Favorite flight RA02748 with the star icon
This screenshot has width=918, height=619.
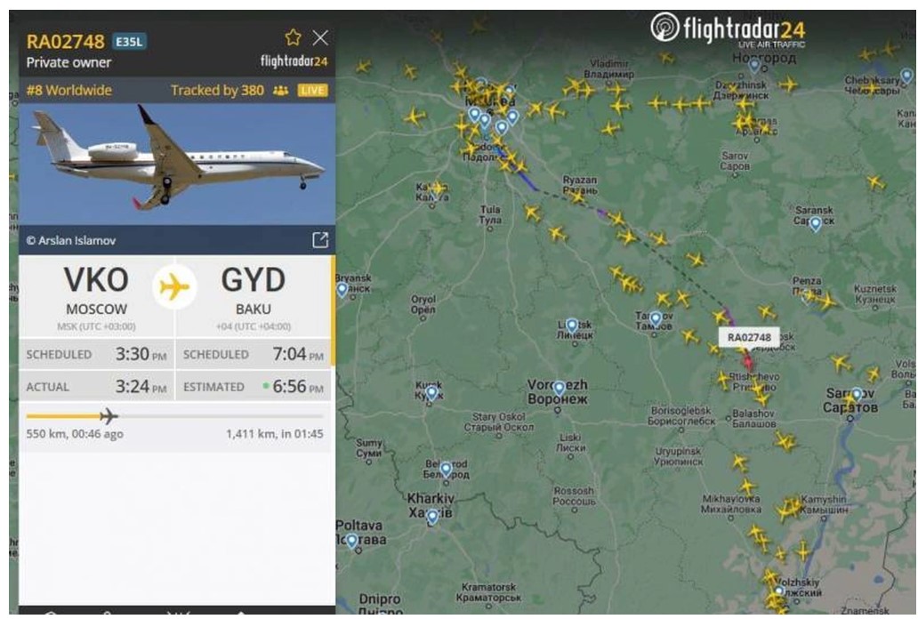coord(293,38)
